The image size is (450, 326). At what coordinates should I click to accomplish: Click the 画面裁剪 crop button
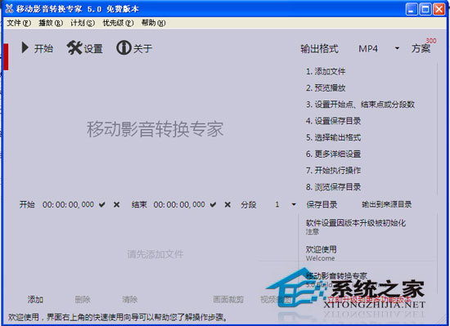pos(228,300)
